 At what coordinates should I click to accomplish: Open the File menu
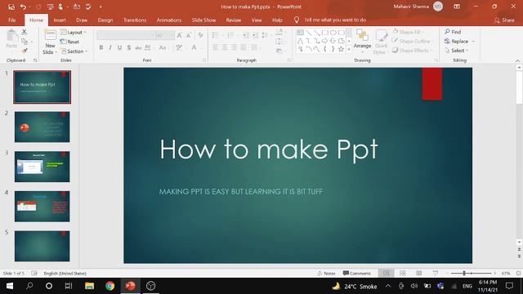[12, 20]
